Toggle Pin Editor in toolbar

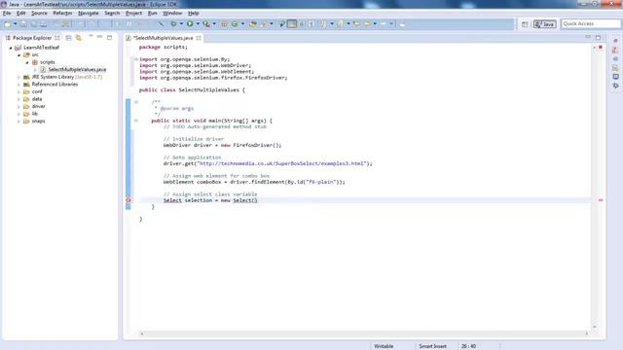[x=402, y=23]
